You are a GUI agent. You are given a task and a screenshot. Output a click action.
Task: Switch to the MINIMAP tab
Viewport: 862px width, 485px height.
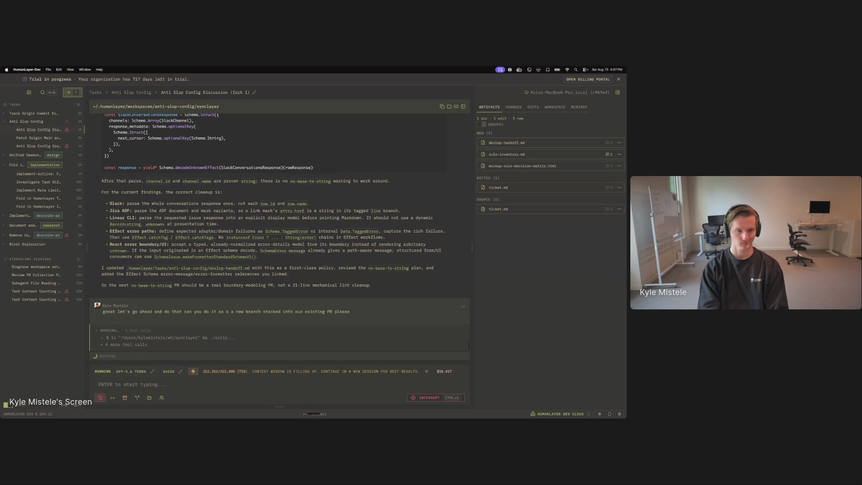579,107
